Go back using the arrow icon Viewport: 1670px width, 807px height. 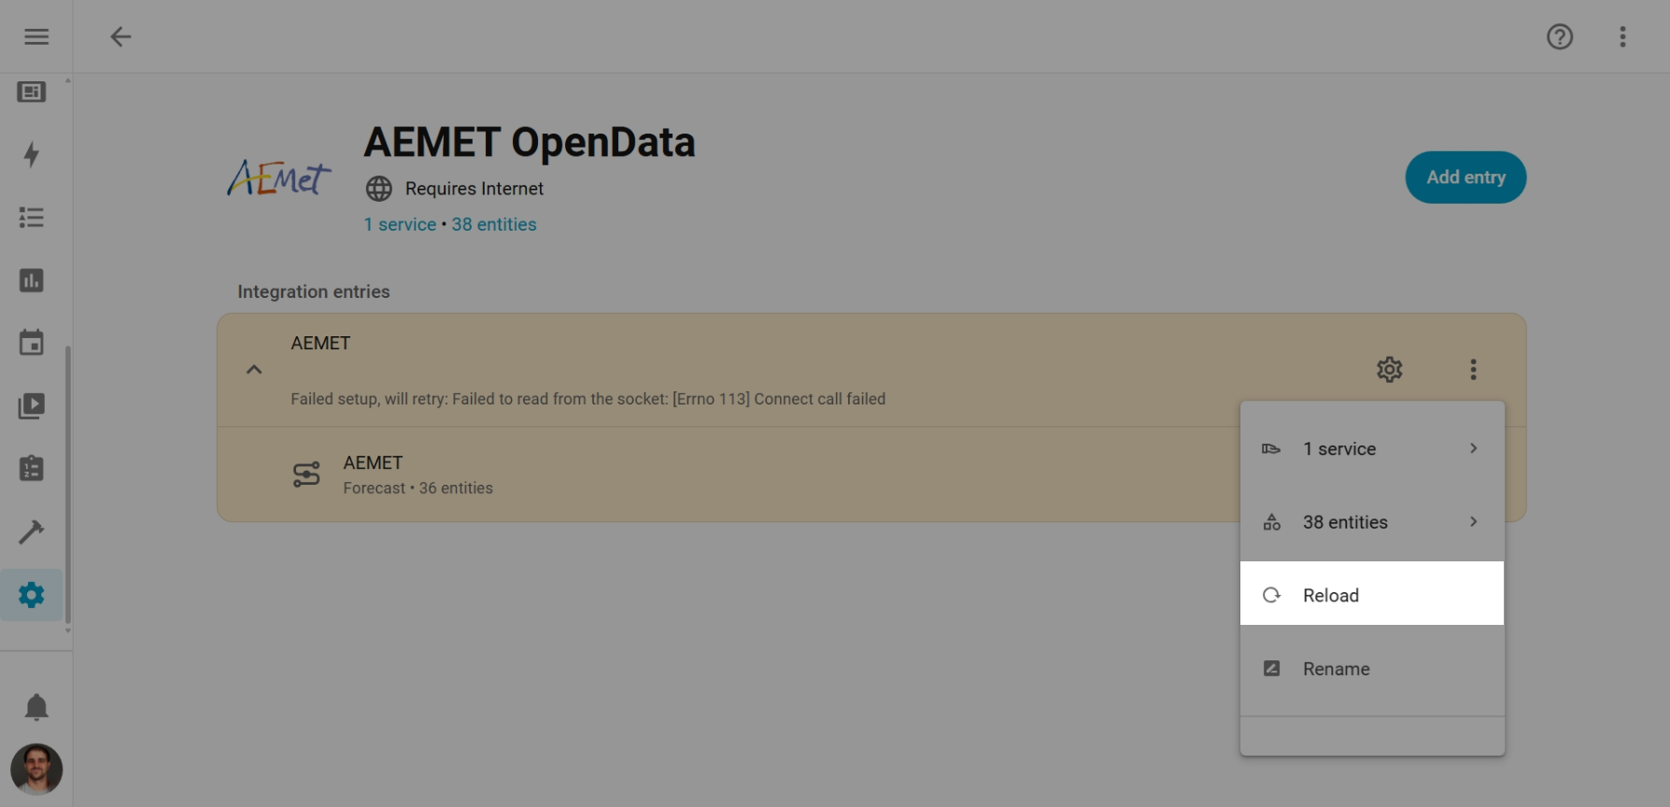(x=120, y=36)
